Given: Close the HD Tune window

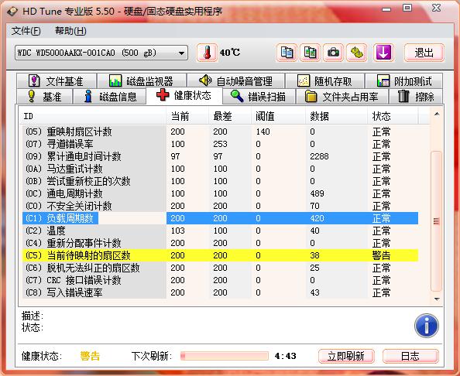Looking at the screenshot, I should click(436, 8).
